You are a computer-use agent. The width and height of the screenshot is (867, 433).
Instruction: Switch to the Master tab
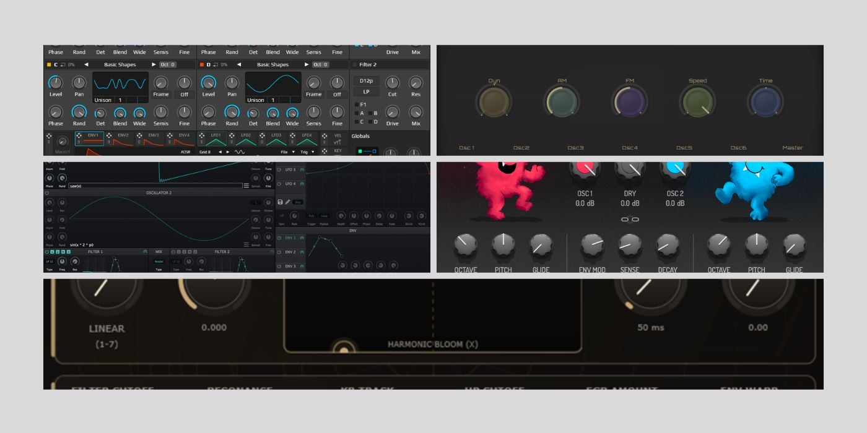point(793,148)
